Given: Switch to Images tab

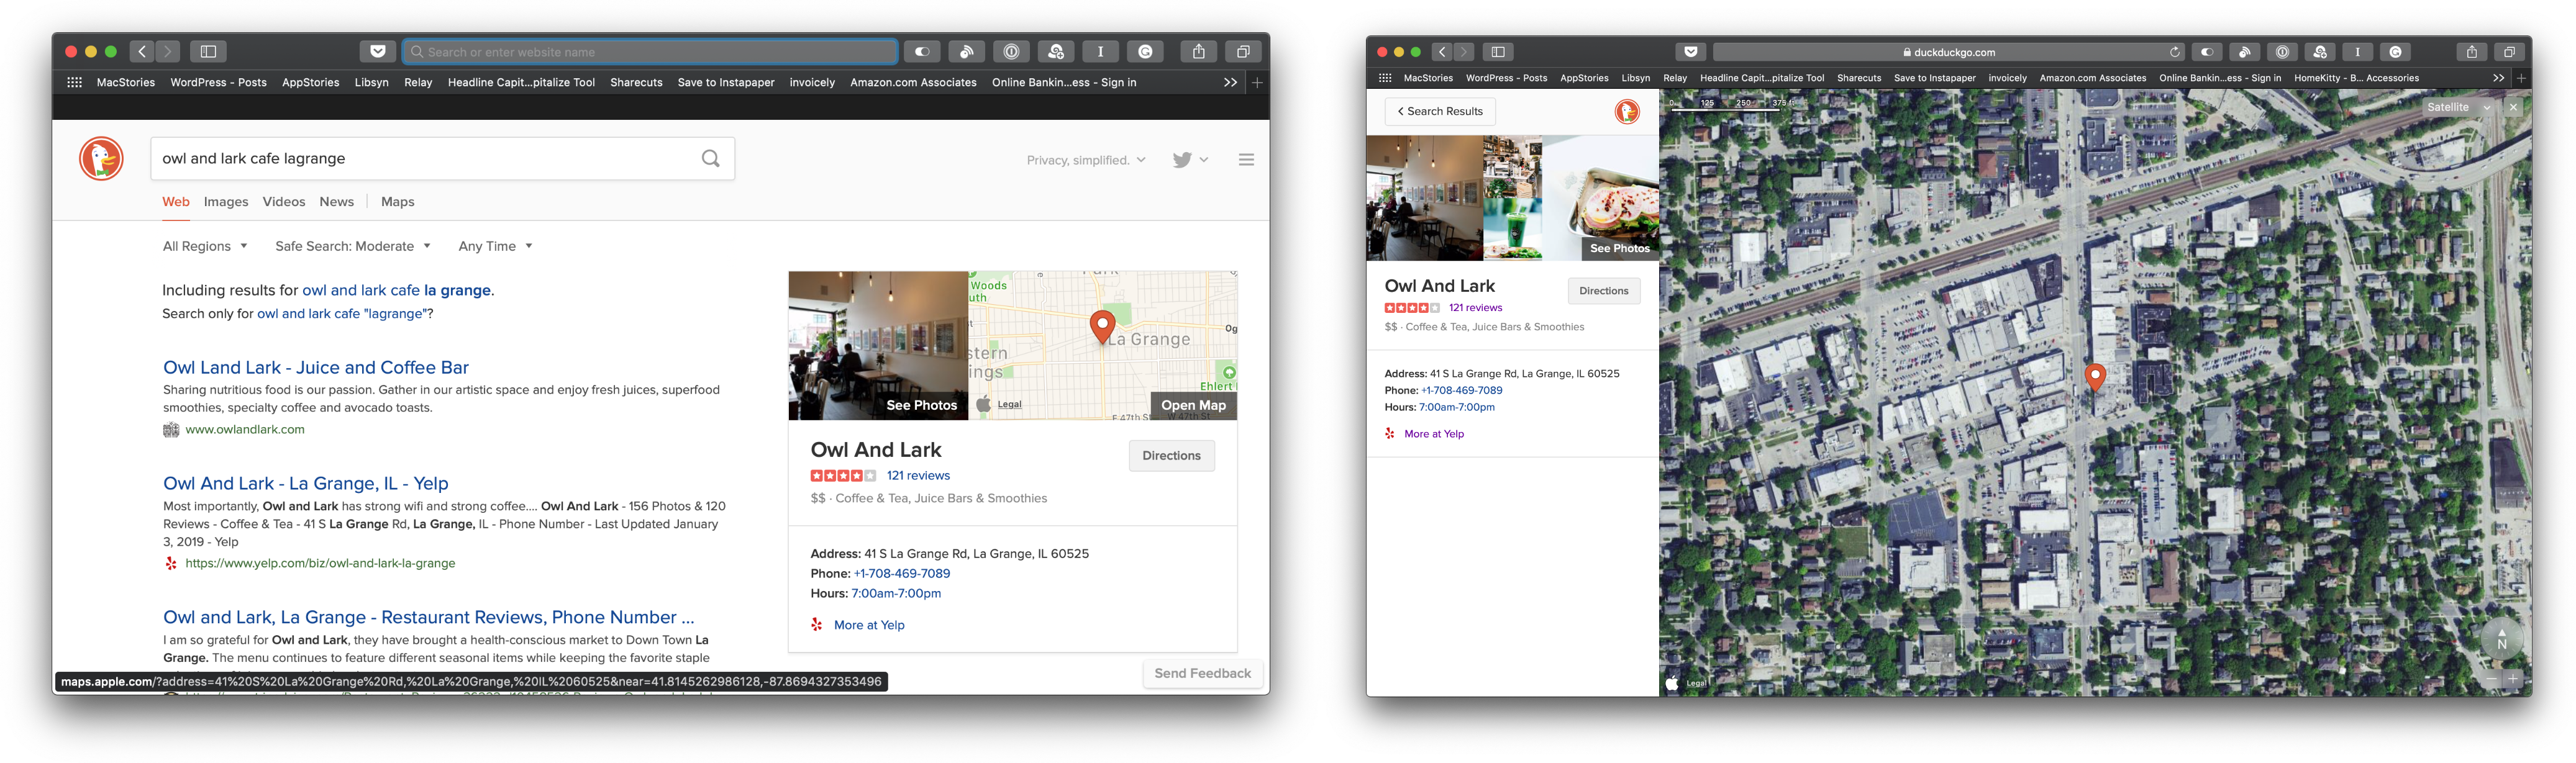Looking at the screenshot, I should click(x=226, y=202).
